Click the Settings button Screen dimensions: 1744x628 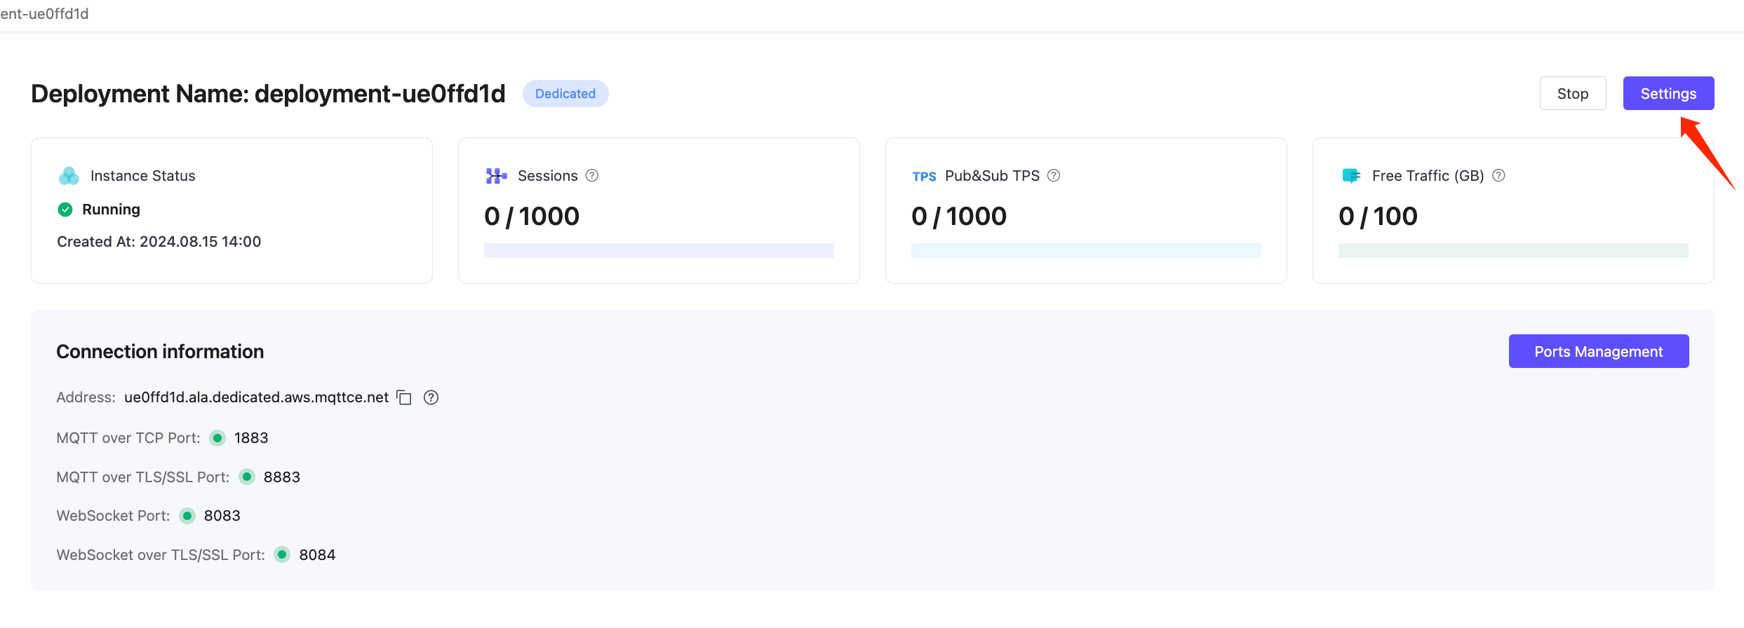(x=1668, y=94)
